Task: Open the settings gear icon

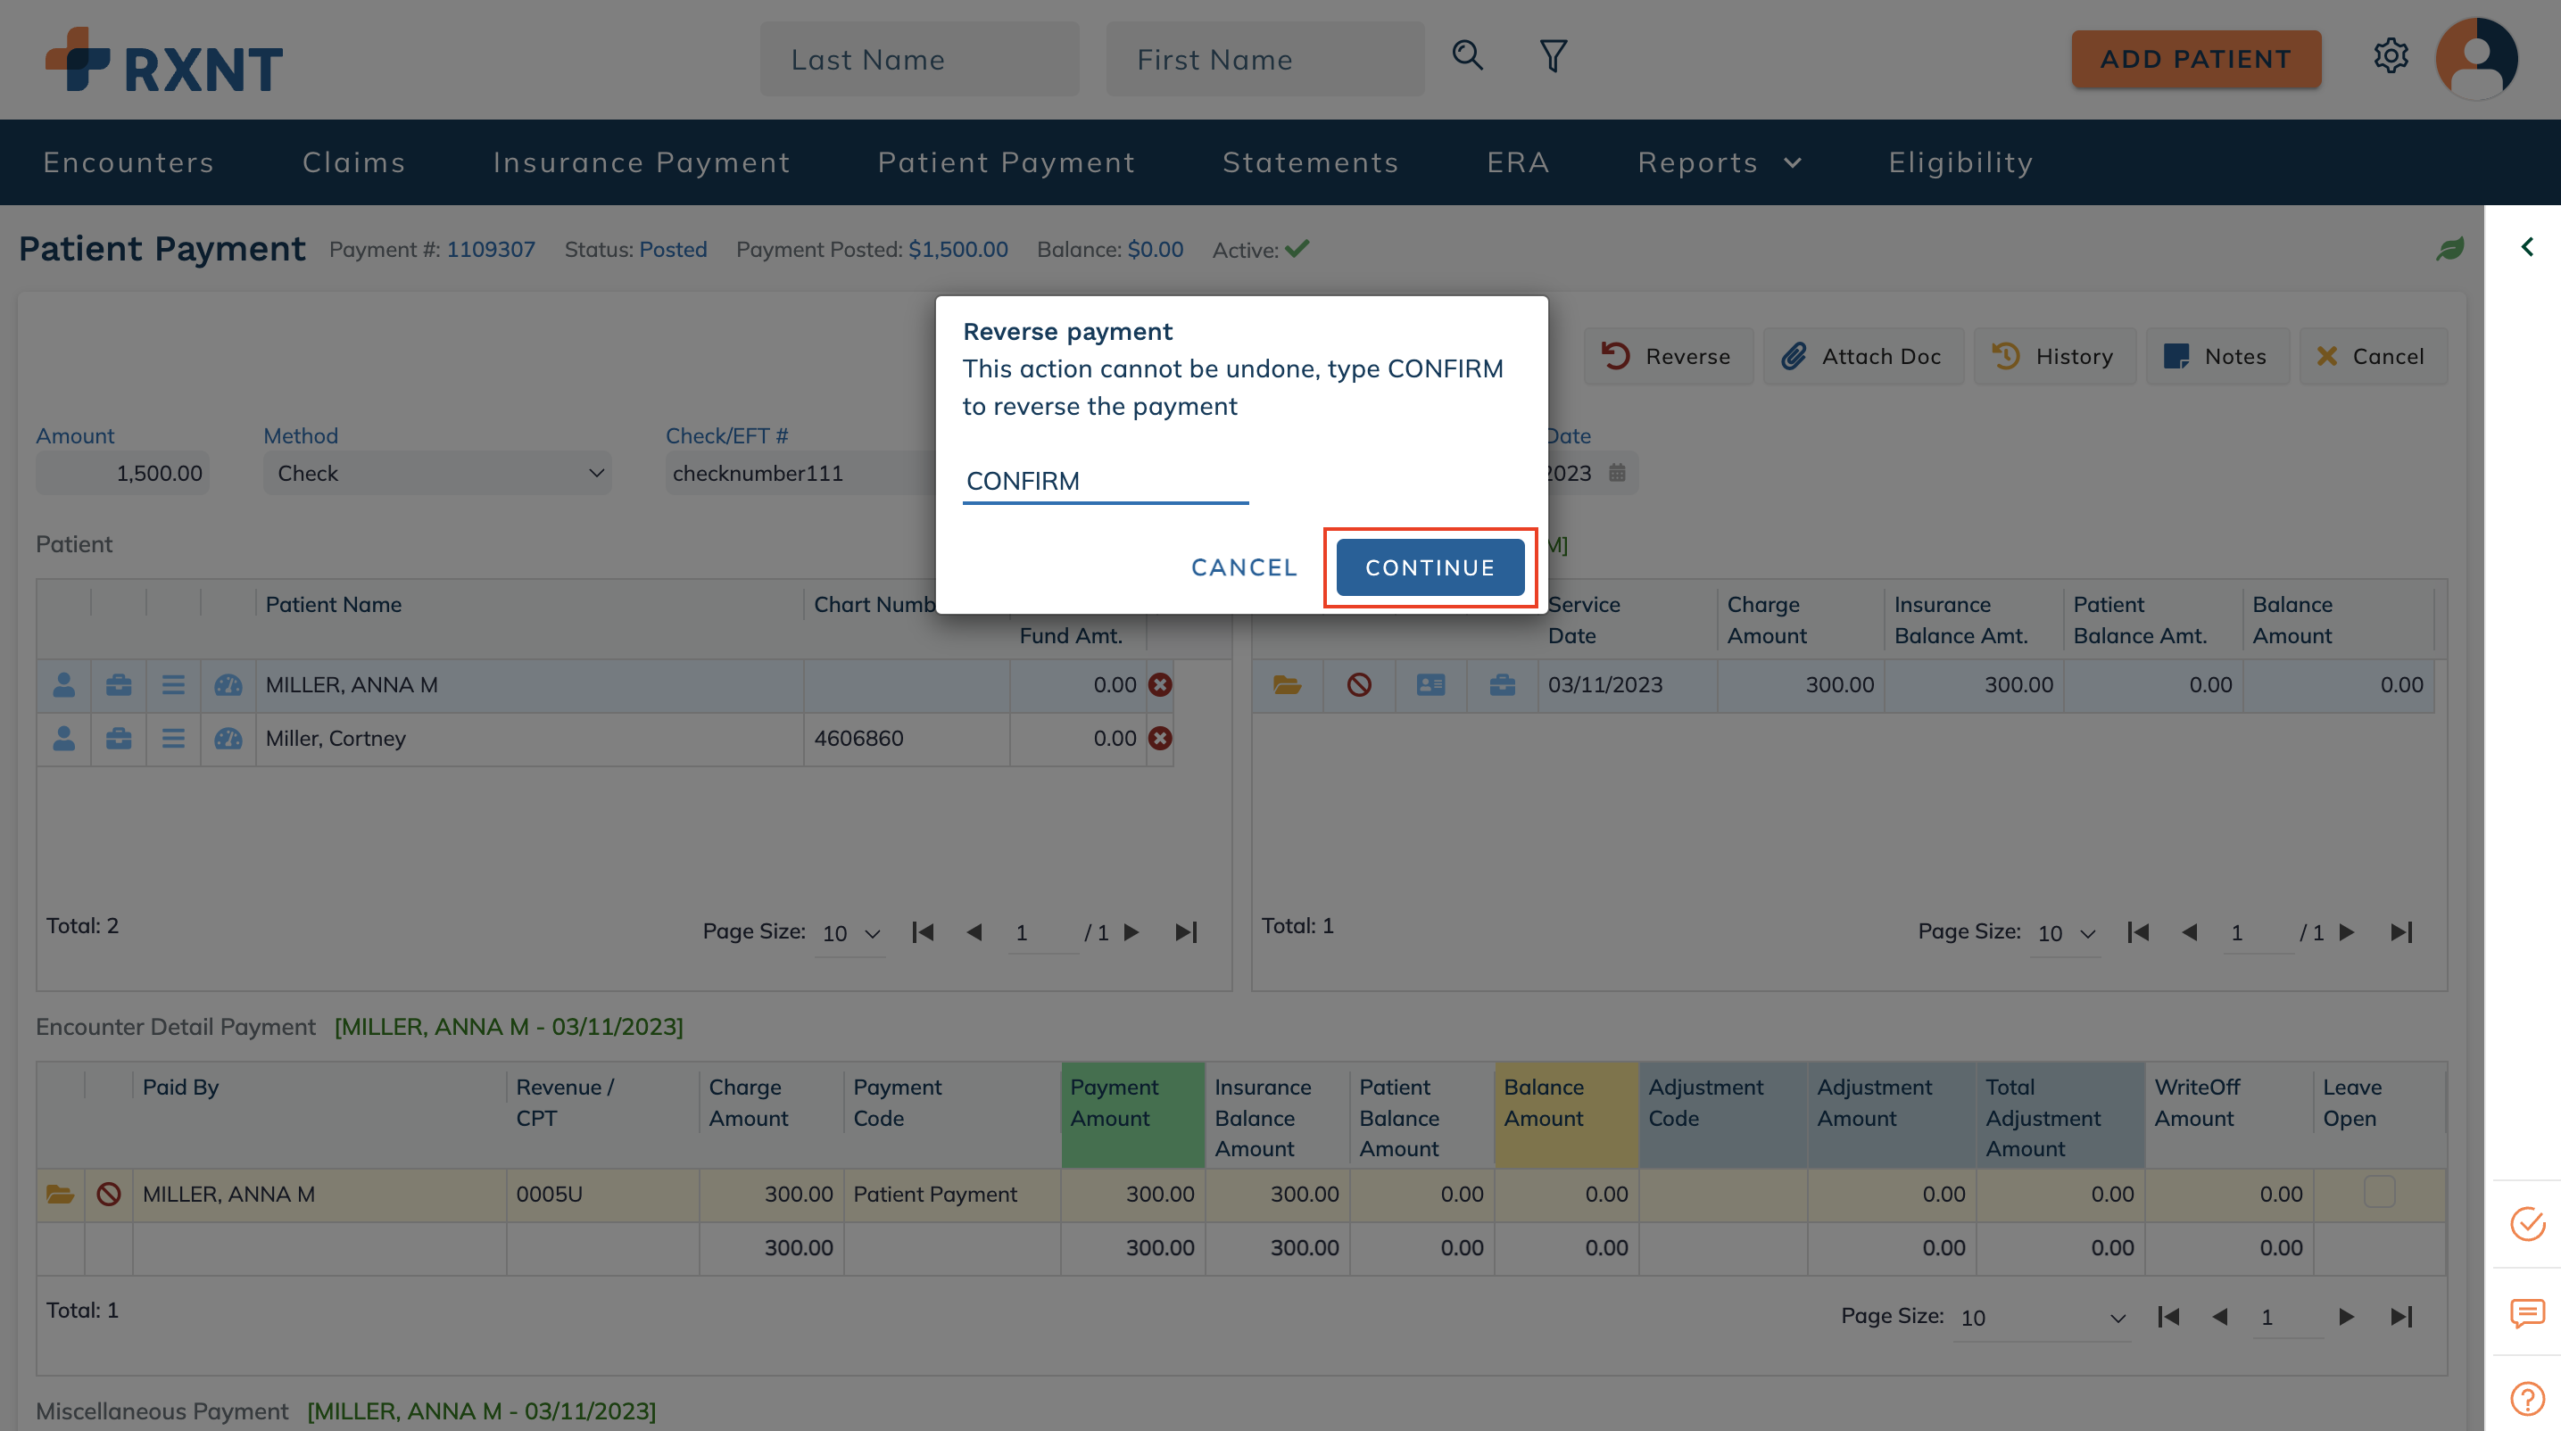Action: point(2390,55)
